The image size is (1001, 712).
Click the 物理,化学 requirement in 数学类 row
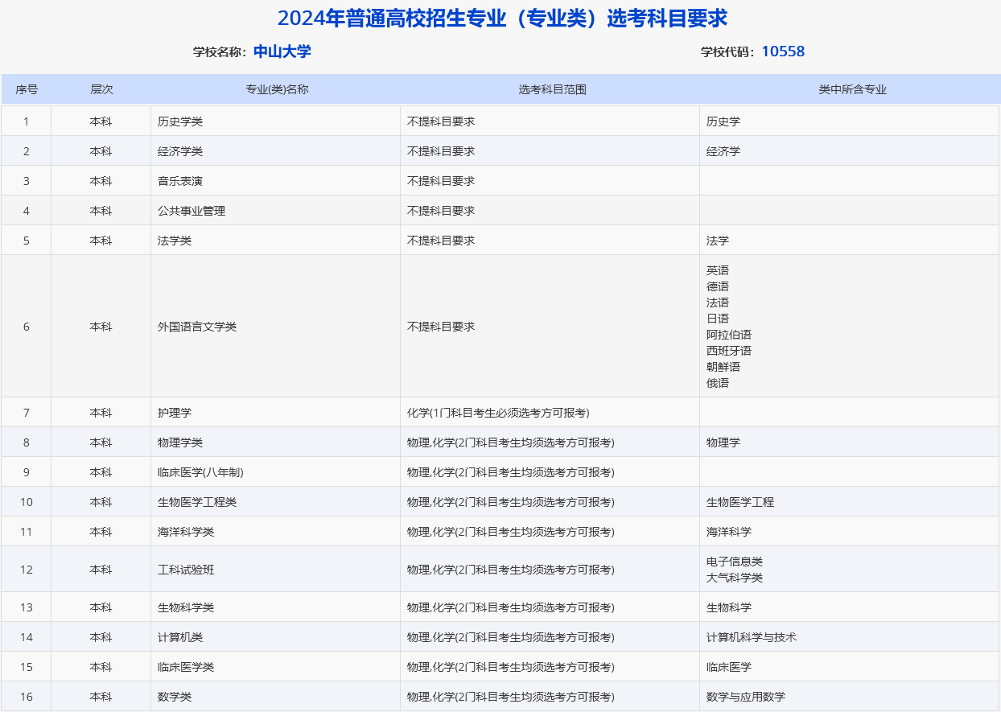[x=511, y=697]
